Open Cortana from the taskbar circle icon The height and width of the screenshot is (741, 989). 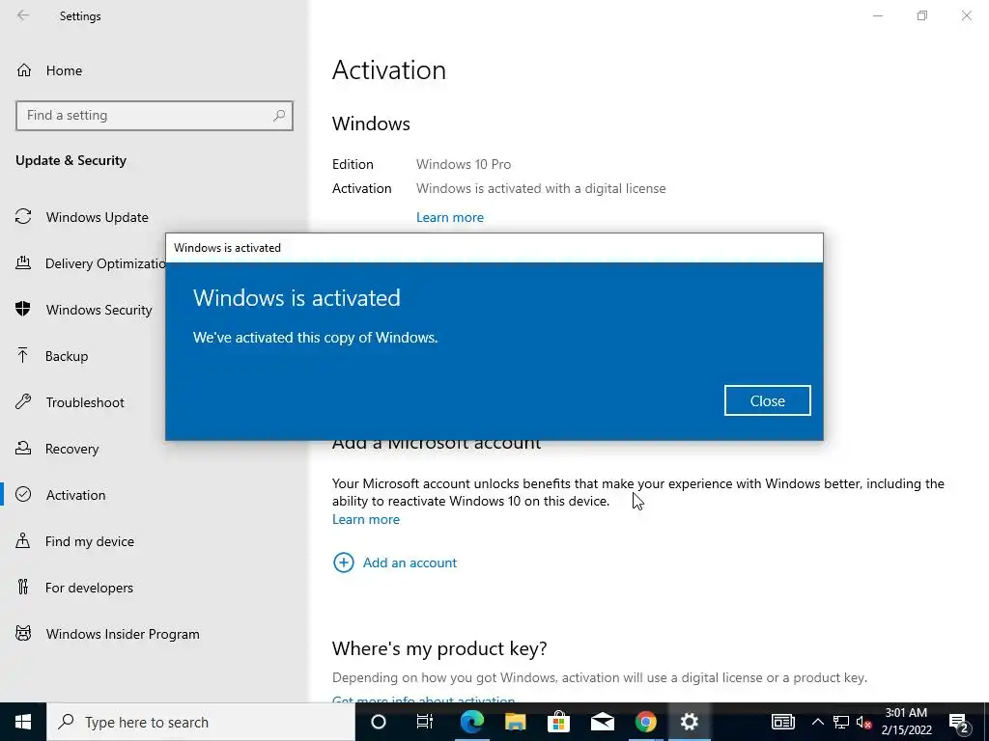378,722
